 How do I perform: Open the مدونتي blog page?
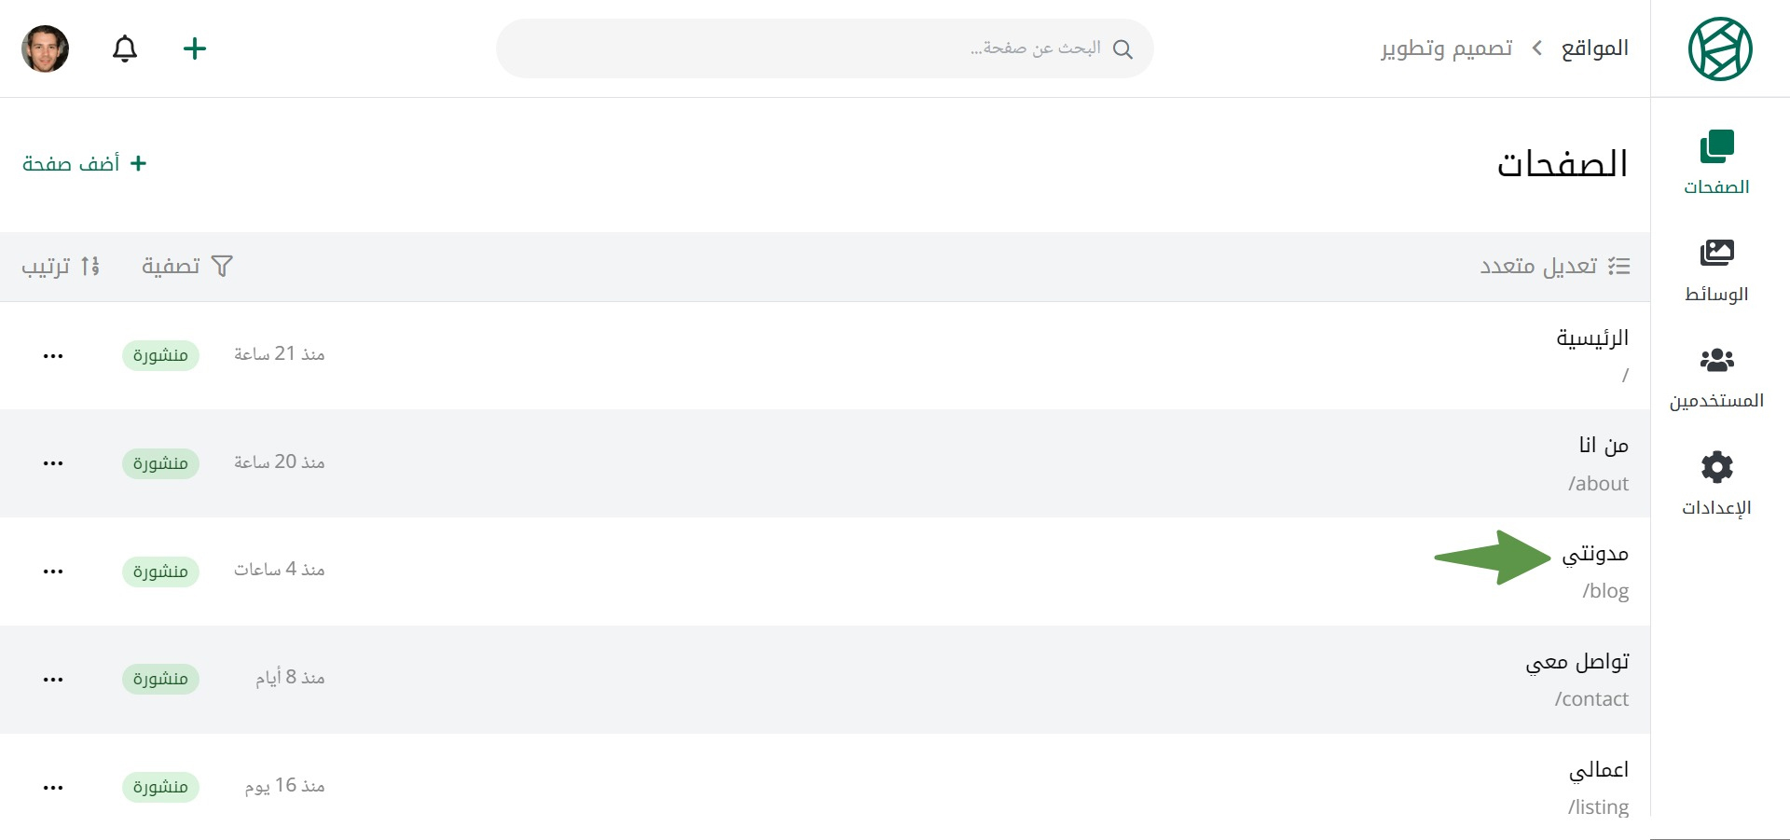click(1595, 554)
